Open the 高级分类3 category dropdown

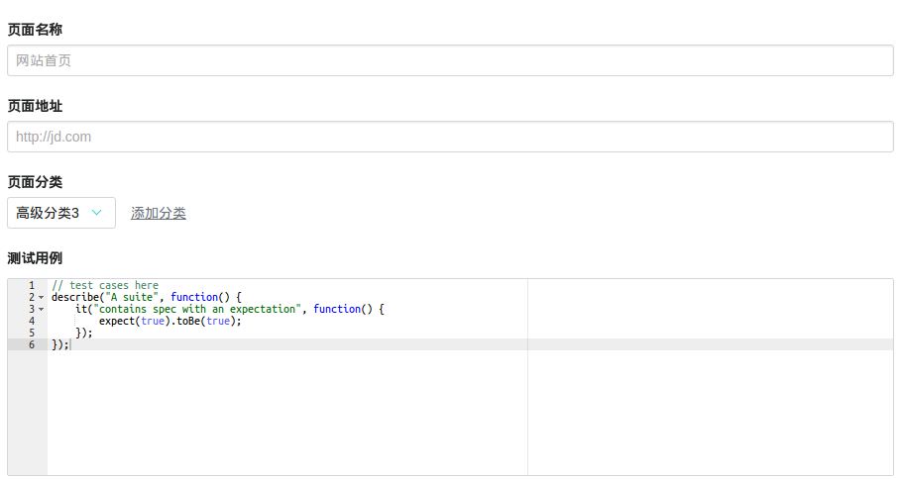pyautogui.click(x=61, y=213)
